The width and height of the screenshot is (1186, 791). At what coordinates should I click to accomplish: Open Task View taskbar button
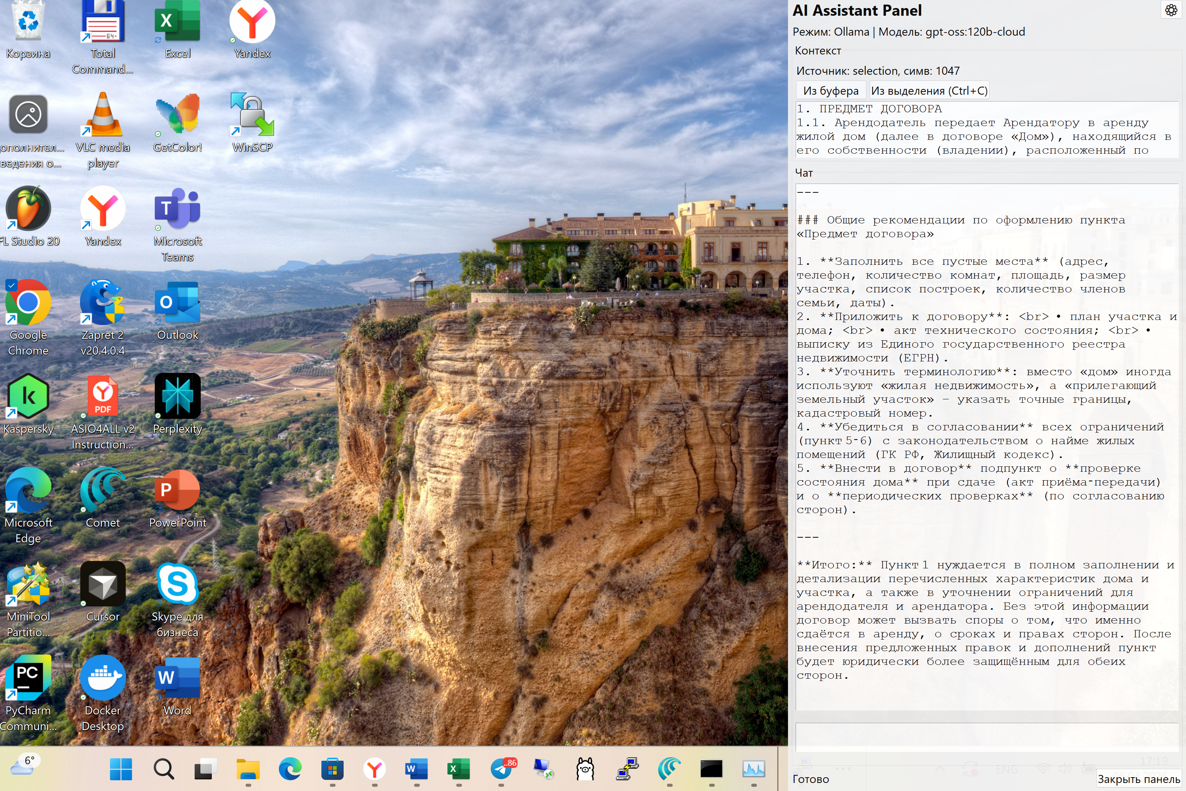click(x=206, y=769)
